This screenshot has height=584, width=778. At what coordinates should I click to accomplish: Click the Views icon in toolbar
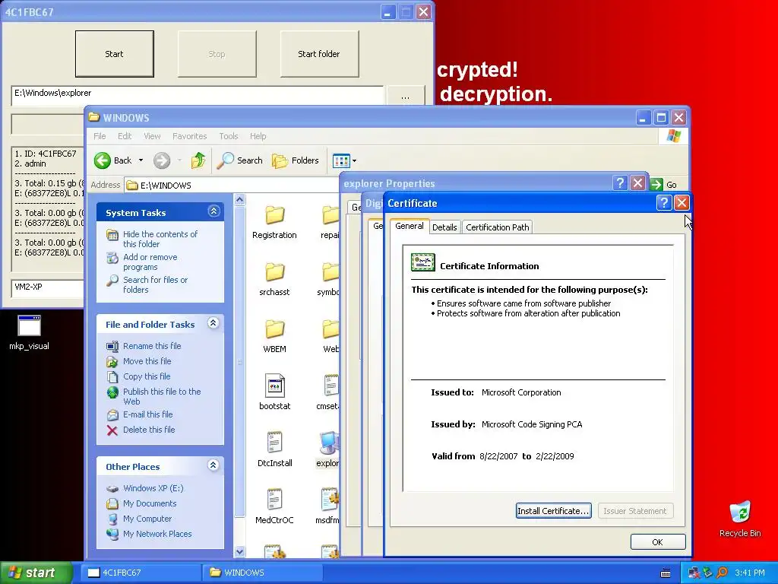(341, 160)
